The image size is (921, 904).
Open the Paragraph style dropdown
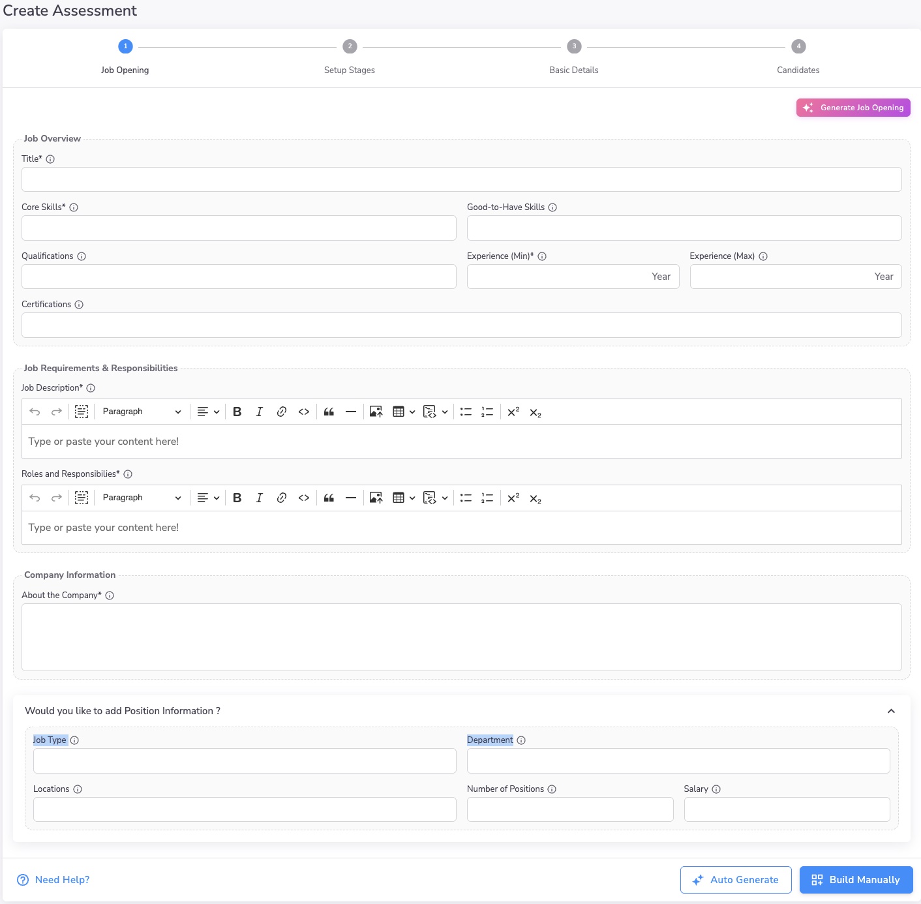[140, 412]
